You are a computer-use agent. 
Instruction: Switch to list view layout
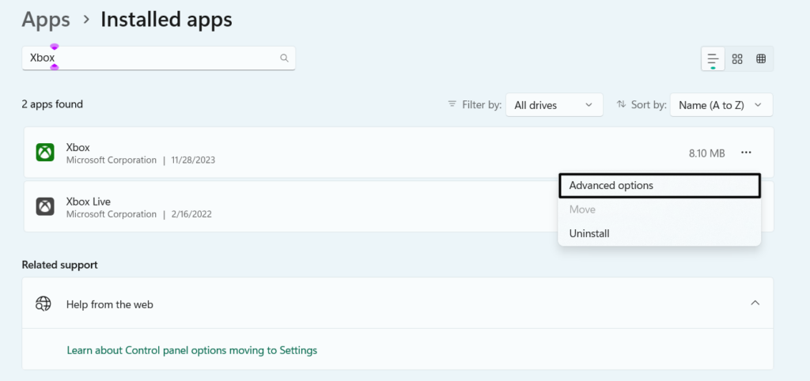[713, 59]
